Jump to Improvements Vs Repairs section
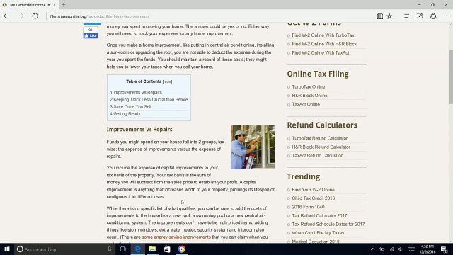 136,92
